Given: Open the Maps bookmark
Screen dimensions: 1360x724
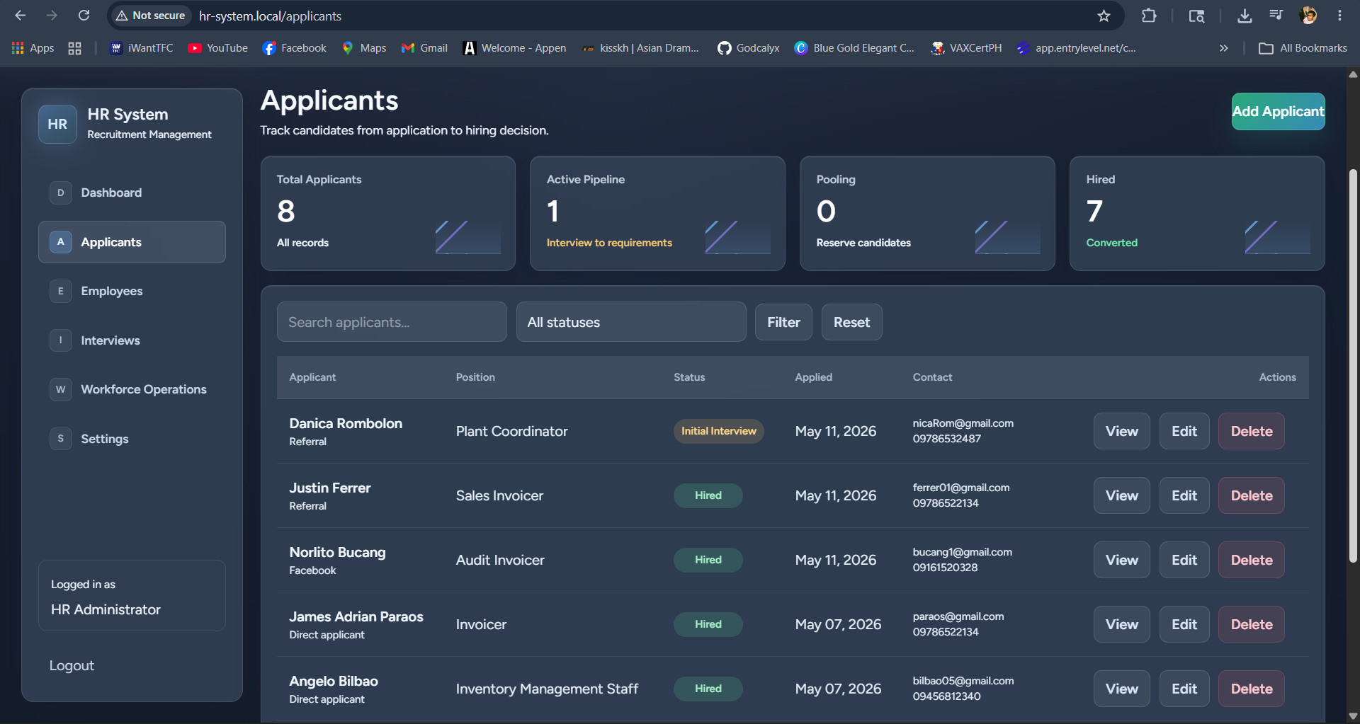Looking at the screenshot, I should (364, 48).
